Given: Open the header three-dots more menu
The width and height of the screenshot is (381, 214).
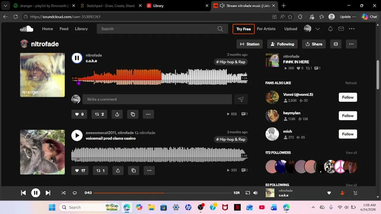Looking at the screenshot, I should coord(352,29).
